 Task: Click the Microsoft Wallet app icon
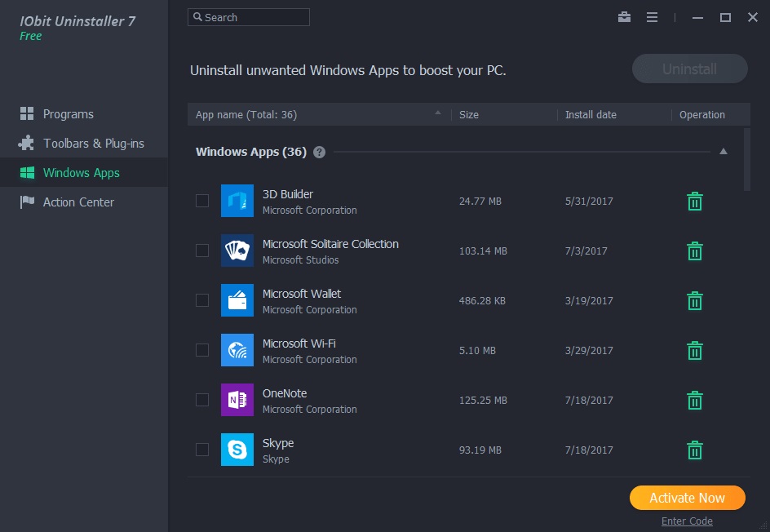237,300
